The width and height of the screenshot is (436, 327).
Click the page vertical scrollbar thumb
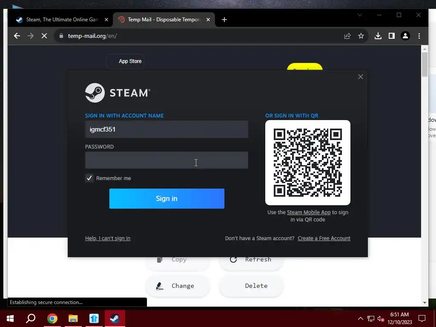tap(425, 65)
